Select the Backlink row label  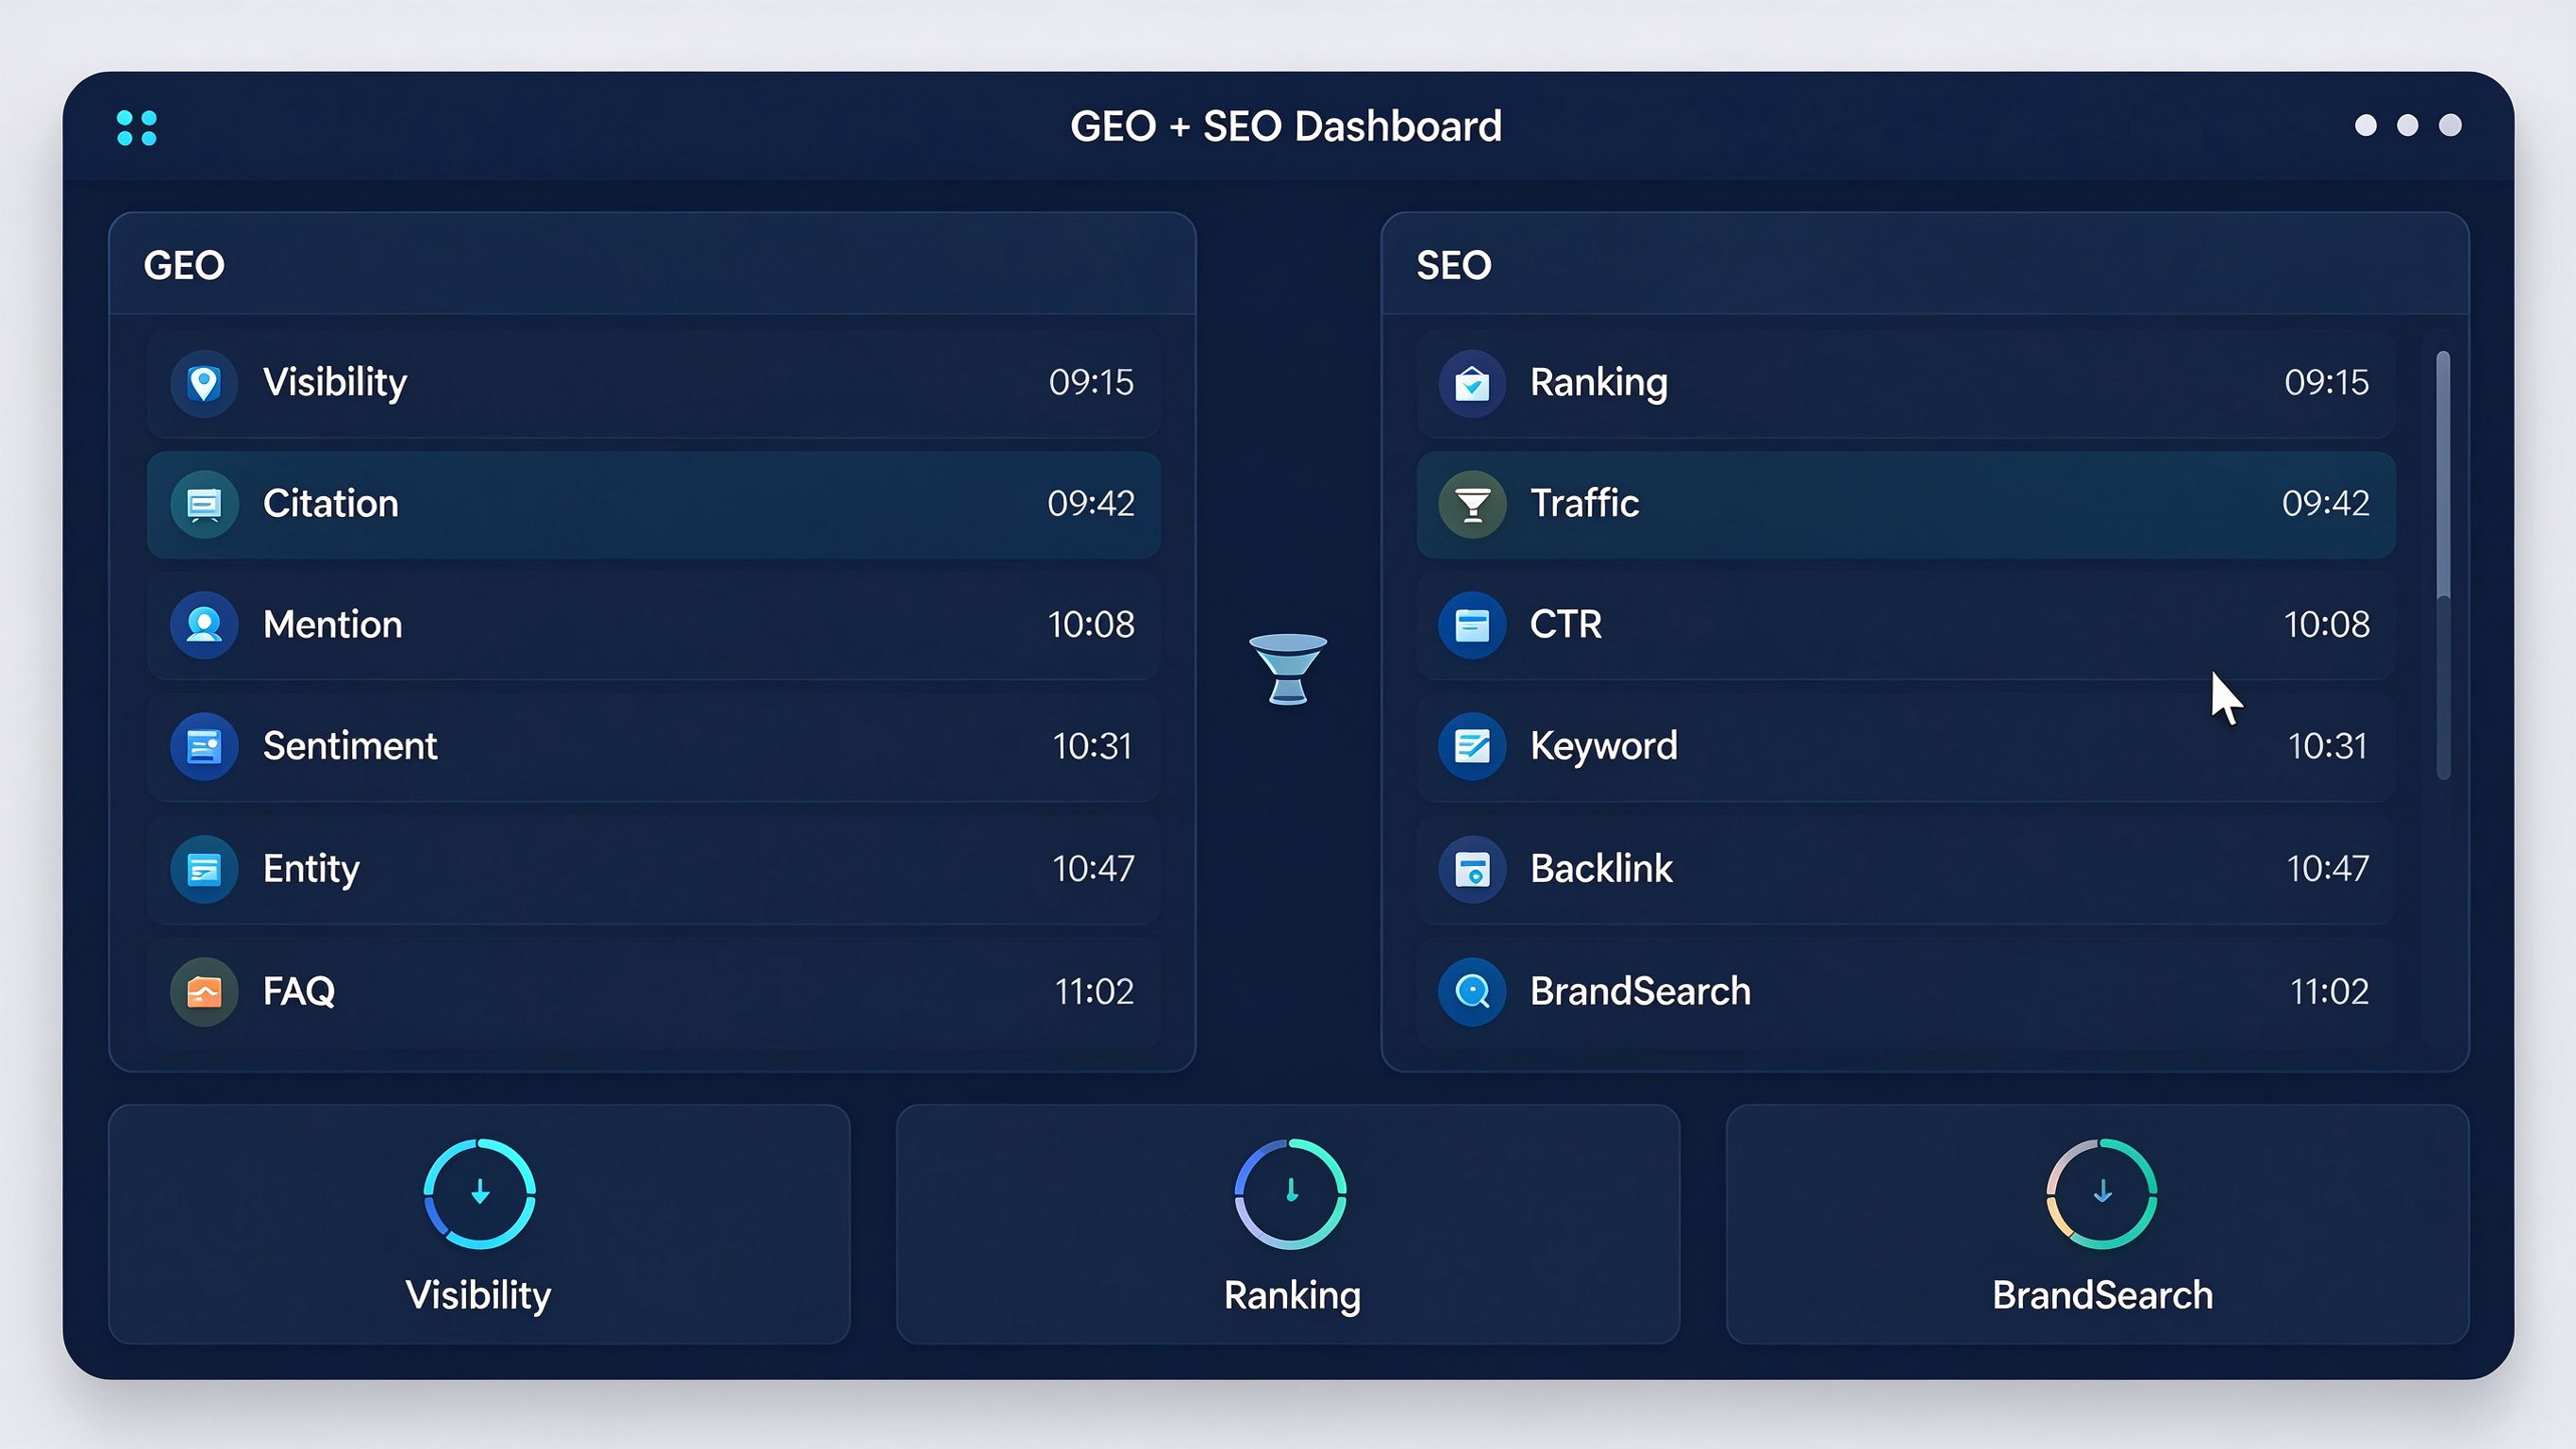(x=1601, y=869)
